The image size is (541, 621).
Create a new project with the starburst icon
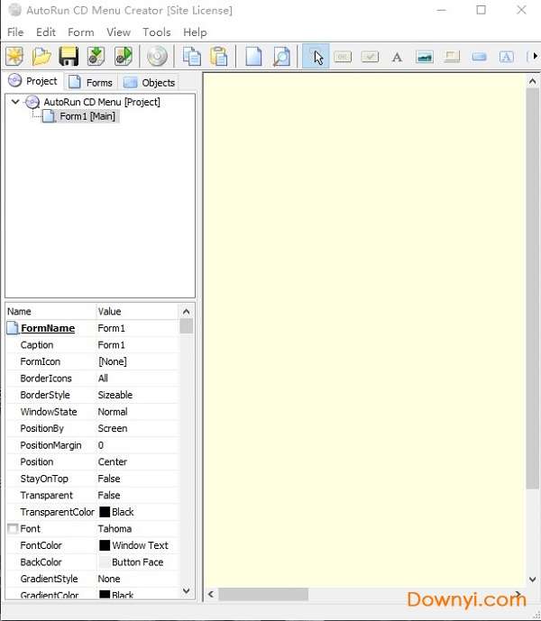[14, 56]
